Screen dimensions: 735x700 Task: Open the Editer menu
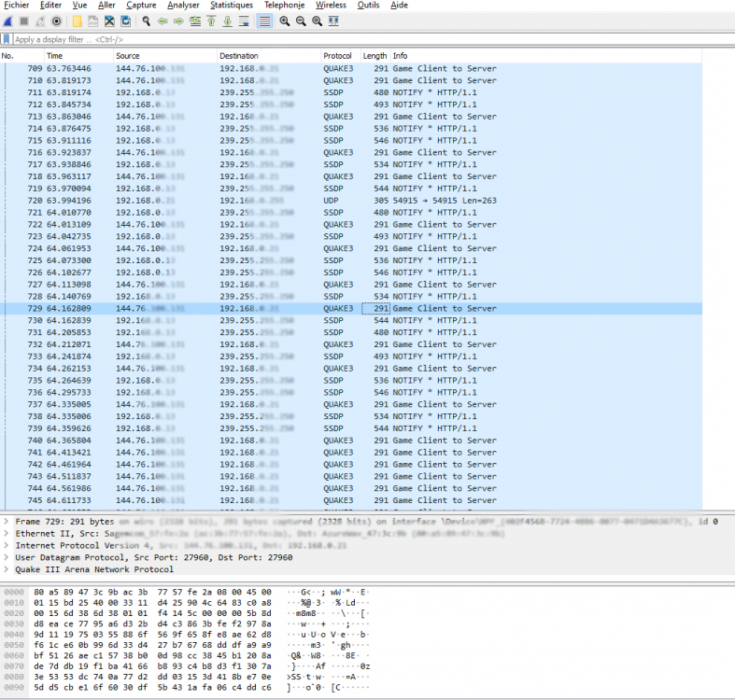coord(50,6)
